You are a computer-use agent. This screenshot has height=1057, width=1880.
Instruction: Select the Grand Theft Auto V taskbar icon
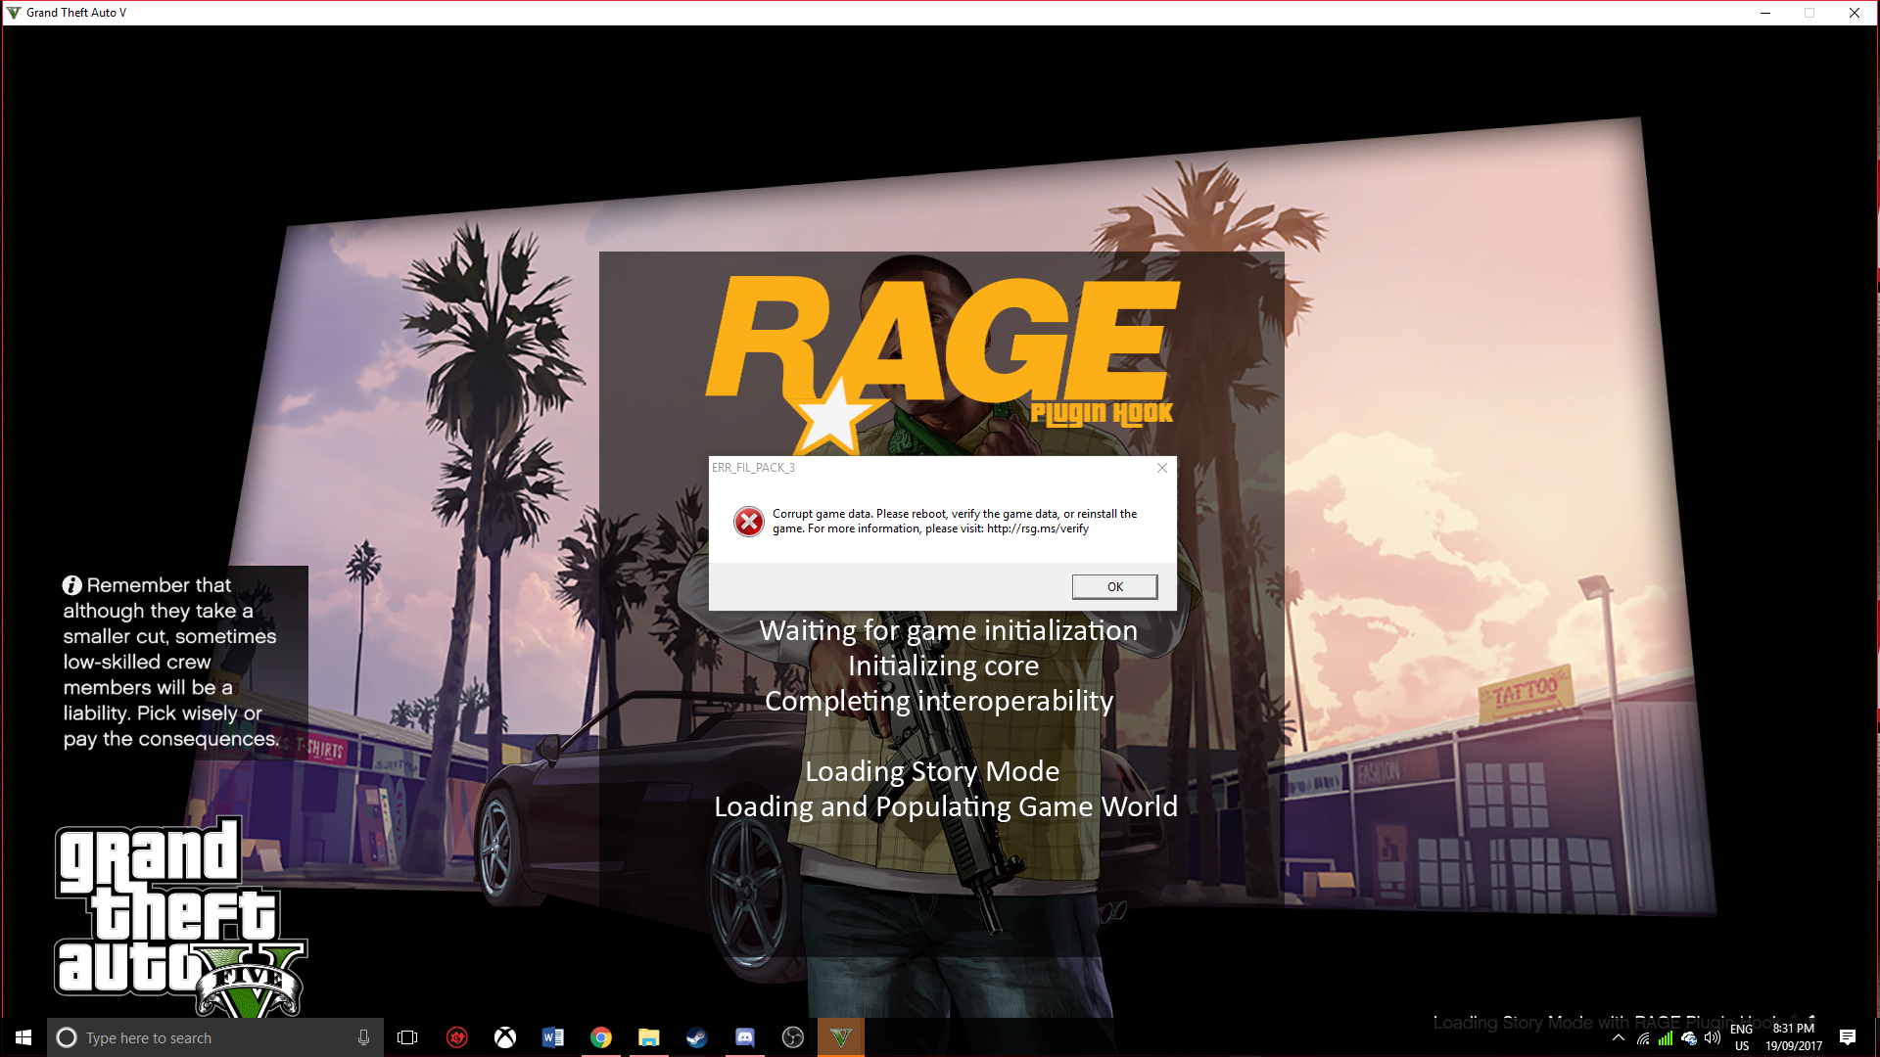pos(840,1037)
